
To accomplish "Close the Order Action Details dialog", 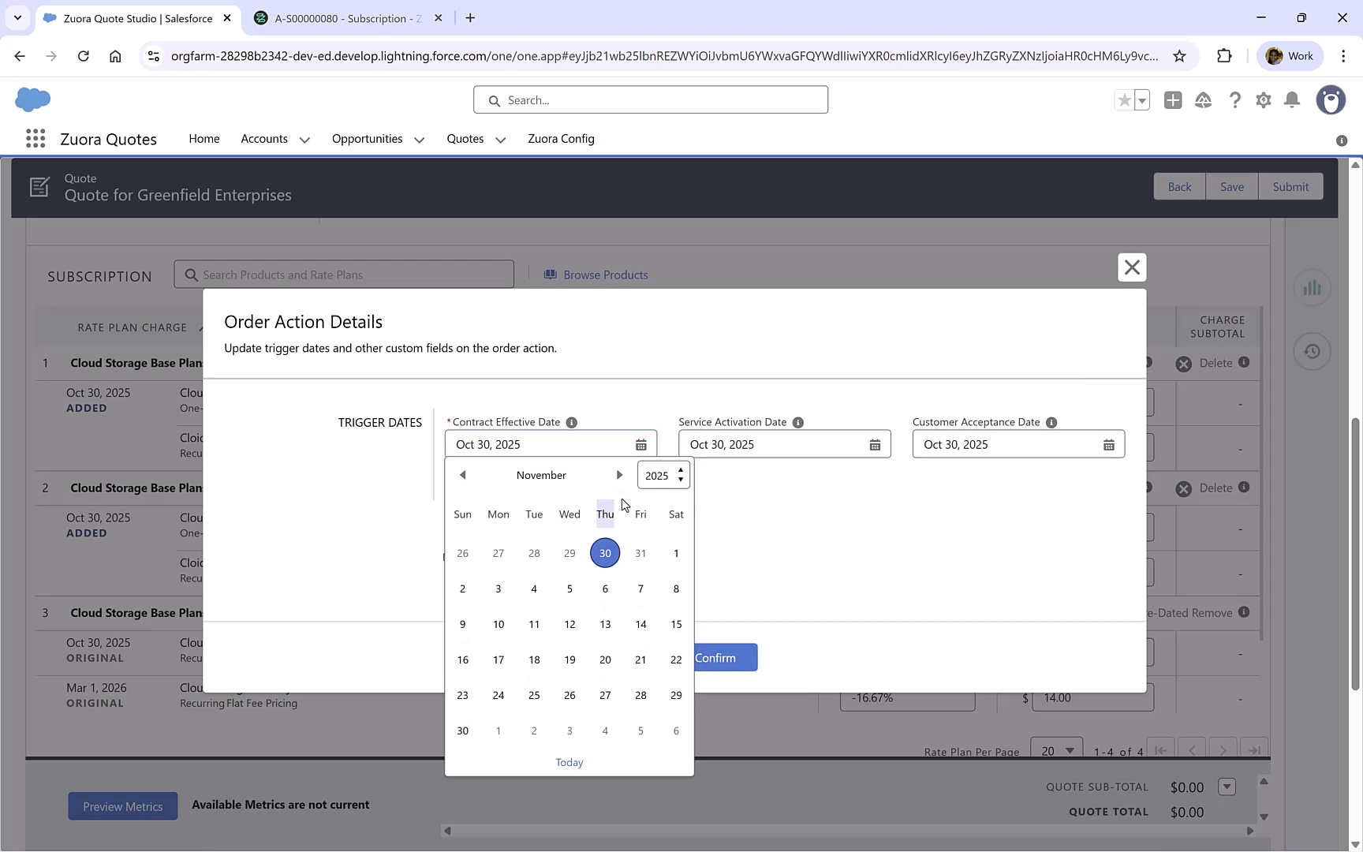I will pos(1132,267).
